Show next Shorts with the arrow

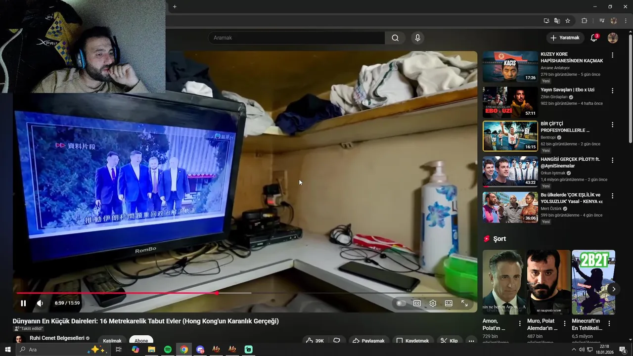tap(614, 289)
